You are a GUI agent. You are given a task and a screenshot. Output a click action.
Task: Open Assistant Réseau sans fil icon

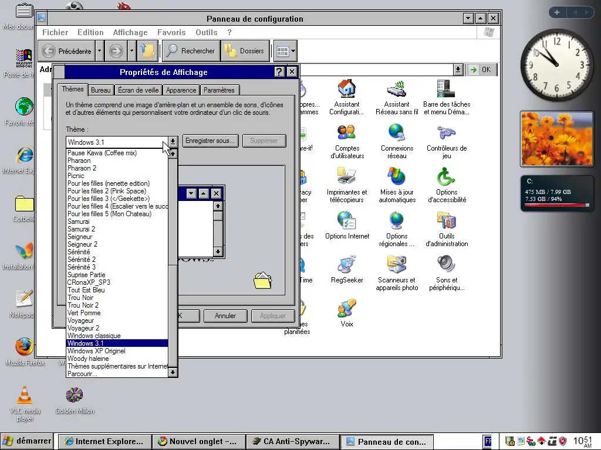[397, 97]
